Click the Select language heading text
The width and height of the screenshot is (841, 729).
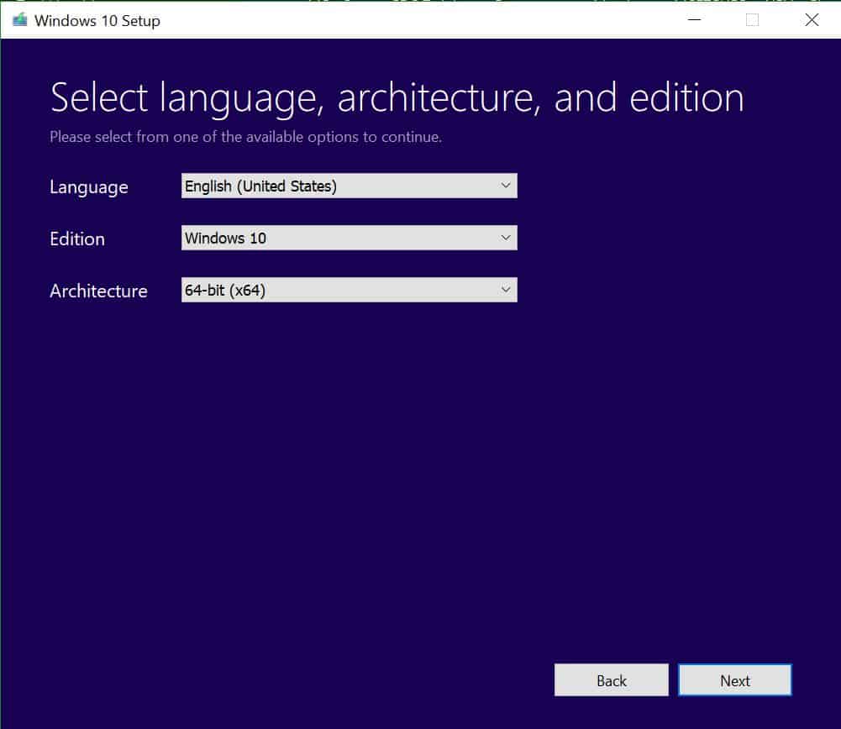(x=397, y=97)
